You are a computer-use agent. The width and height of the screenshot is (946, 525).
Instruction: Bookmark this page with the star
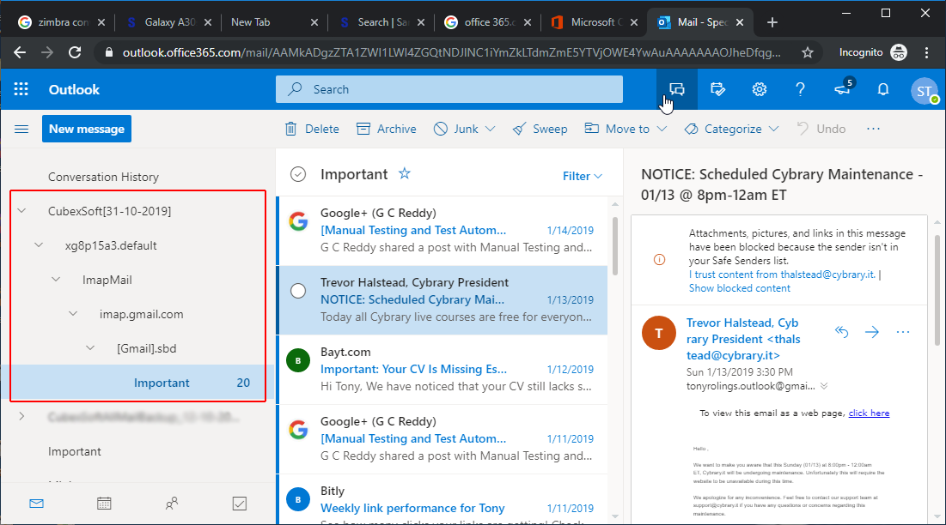(x=808, y=53)
